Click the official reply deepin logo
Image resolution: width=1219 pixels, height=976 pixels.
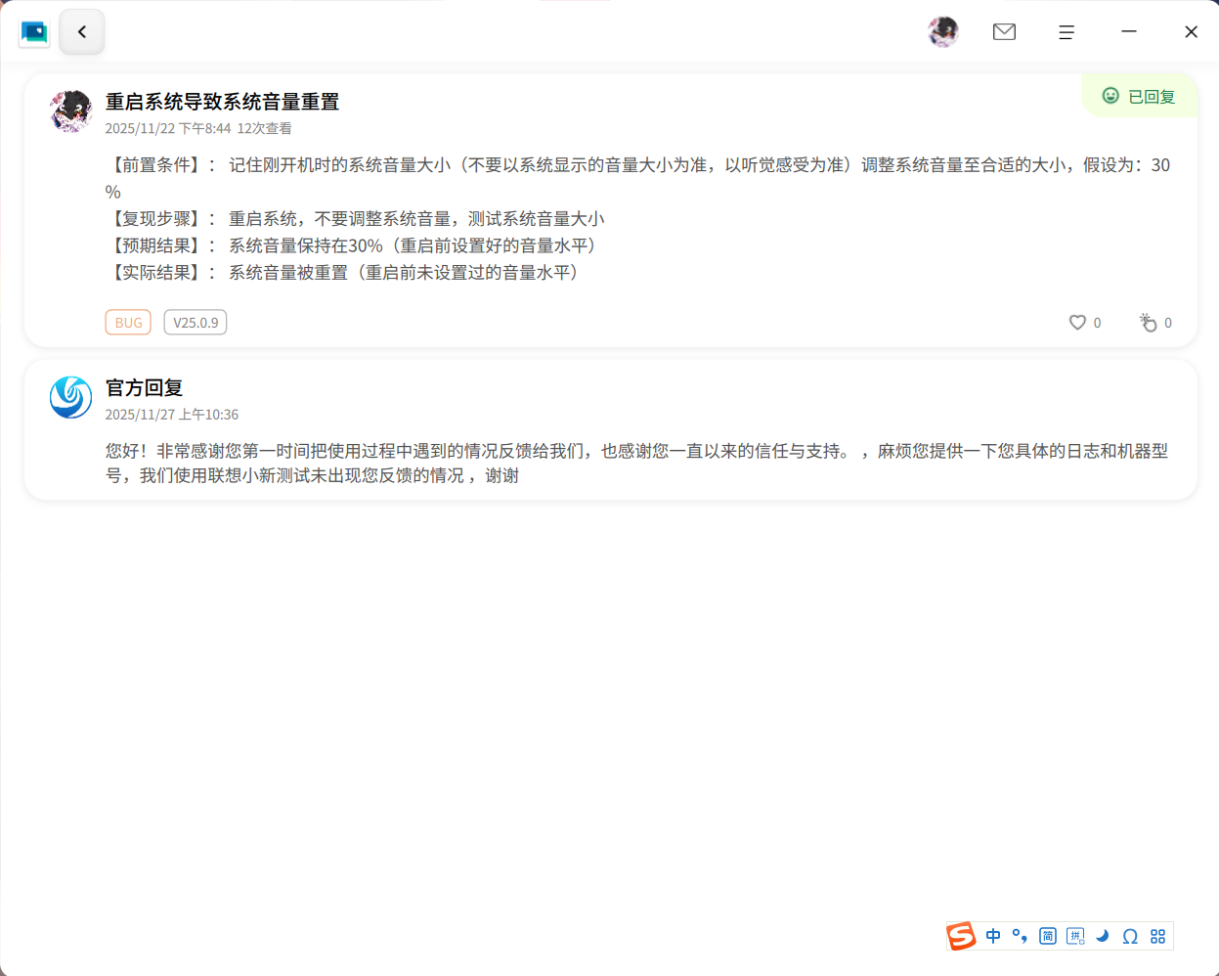click(x=70, y=397)
